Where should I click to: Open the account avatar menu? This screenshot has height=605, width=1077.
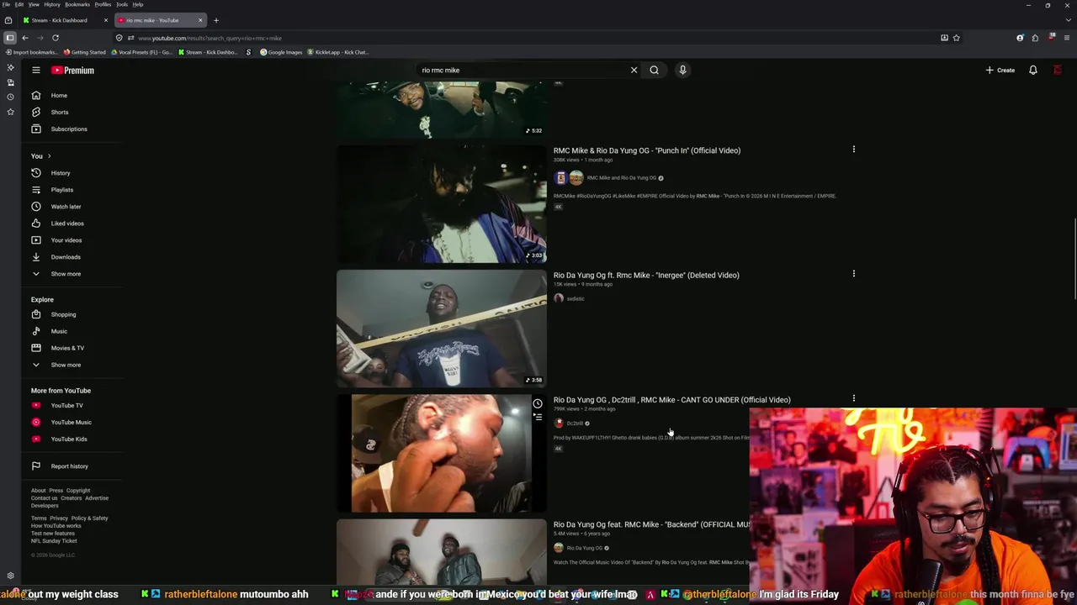pyautogui.click(x=1058, y=71)
